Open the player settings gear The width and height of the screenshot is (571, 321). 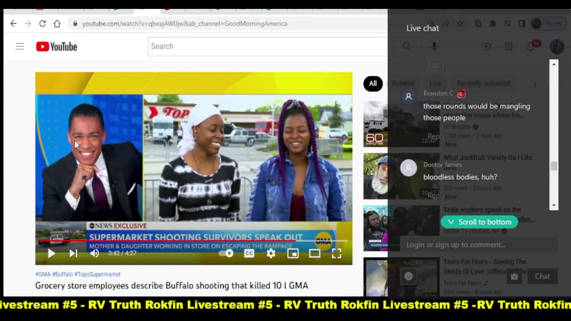(271, 253)
